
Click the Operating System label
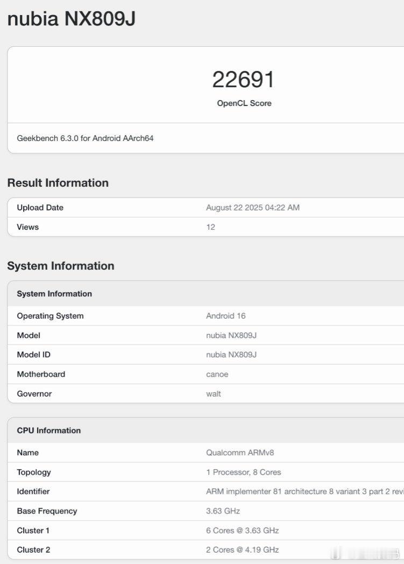pos(51,316)
